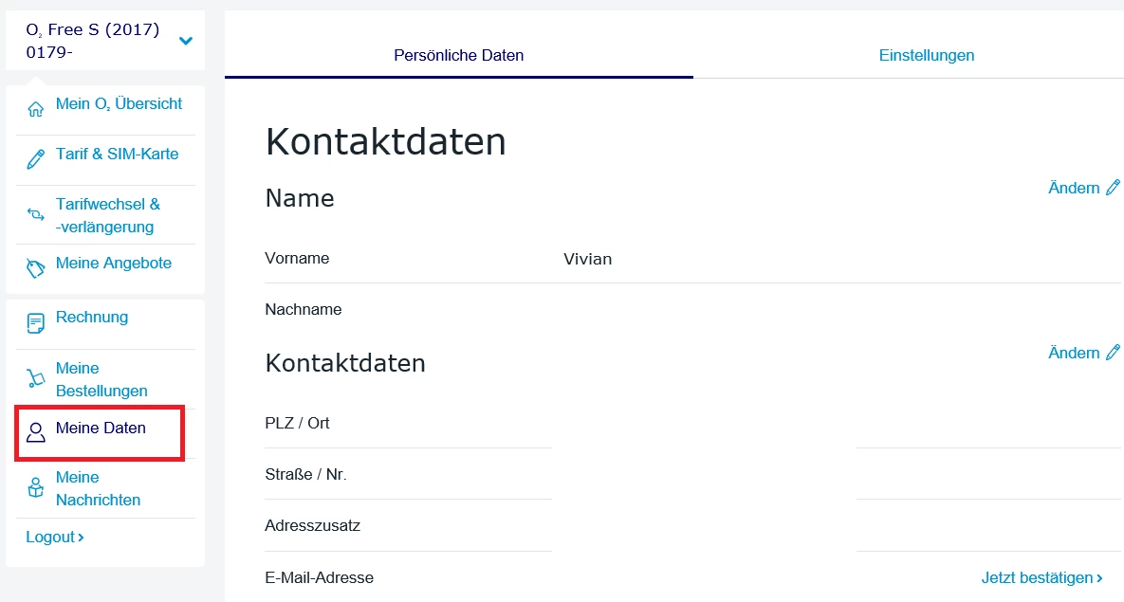Open Meine Angebote in the sidebar
Screen dimensions: 1124x602
click(114, 264)
